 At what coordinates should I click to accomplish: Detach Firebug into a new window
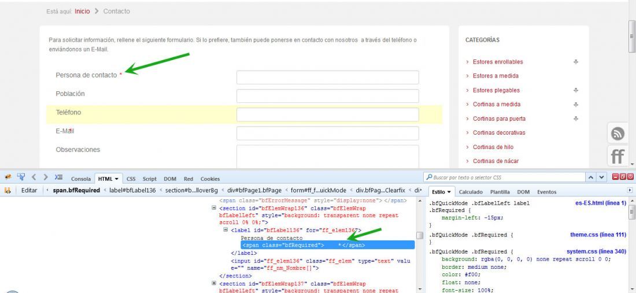click(x=623, y=177)
